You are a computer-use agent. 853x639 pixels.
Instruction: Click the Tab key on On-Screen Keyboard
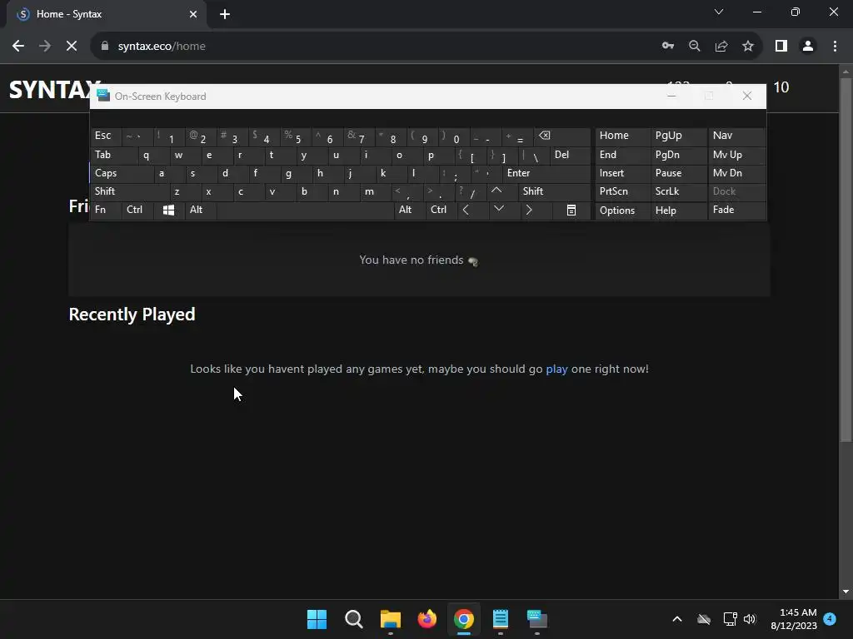114,155
